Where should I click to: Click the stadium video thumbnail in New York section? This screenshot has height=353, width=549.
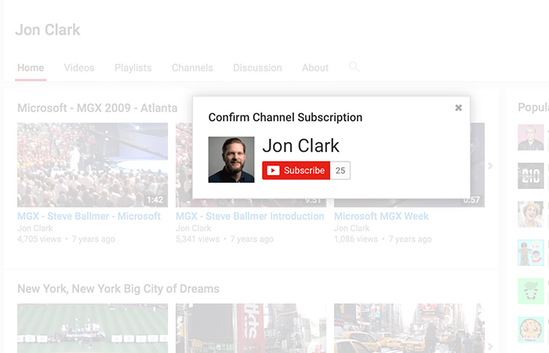pos(93,328)
